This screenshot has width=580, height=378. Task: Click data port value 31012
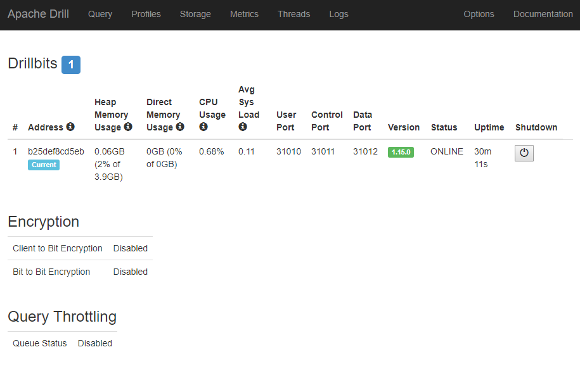coord(365,151)
